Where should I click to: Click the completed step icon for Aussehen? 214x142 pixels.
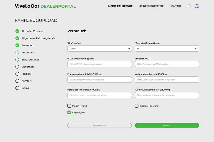(x=17, y=45)
